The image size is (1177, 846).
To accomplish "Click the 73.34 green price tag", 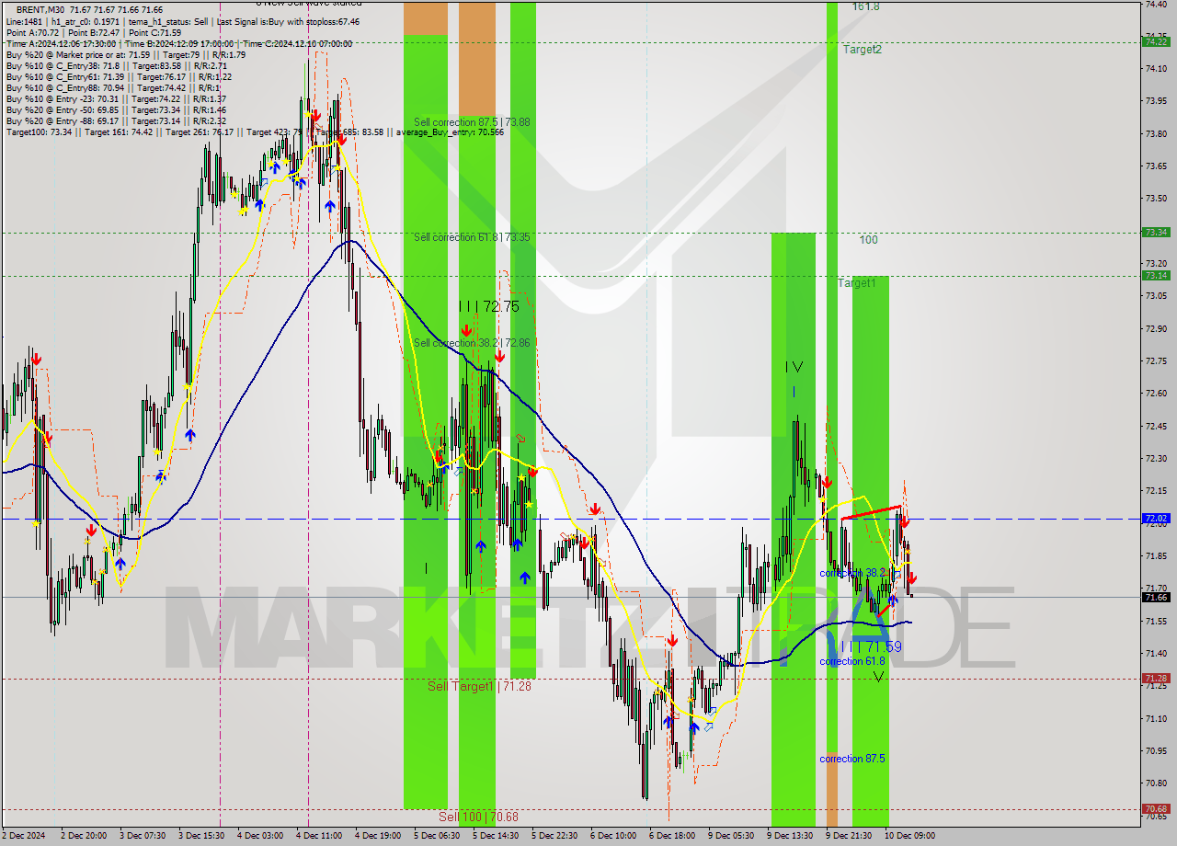I will pyautogui.click(x=1155, y=233).
